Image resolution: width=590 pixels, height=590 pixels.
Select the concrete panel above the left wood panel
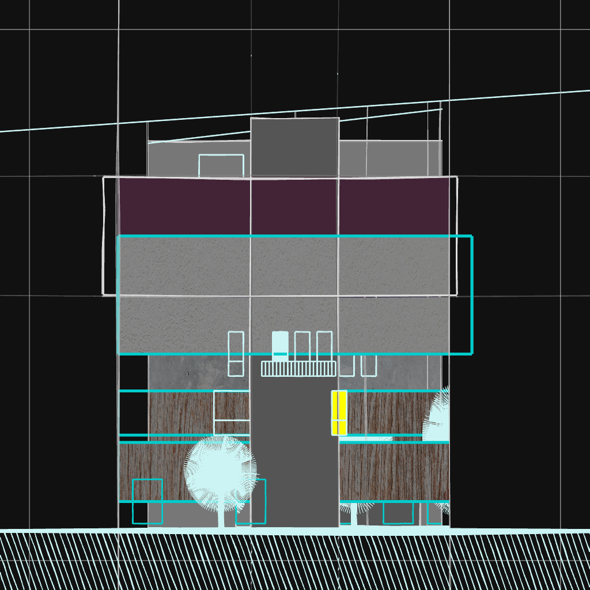click(x=199, y=372)
